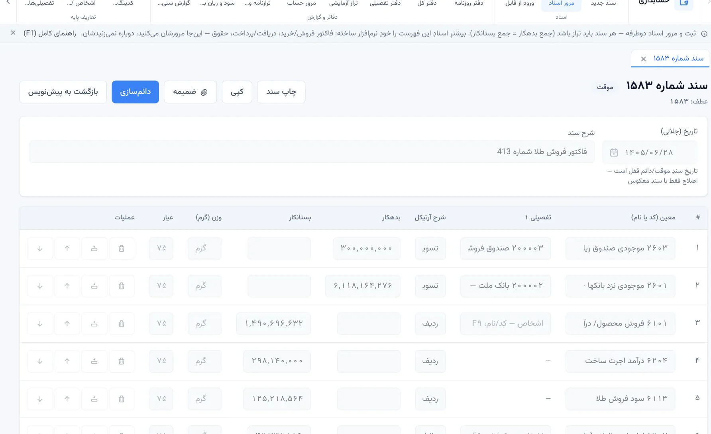Move row 5 سود فروش طلا up
Screen dimensions: 711x434
pos(67,399)
